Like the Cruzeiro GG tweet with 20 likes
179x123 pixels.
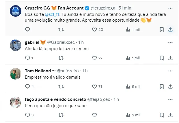[98, 30]
